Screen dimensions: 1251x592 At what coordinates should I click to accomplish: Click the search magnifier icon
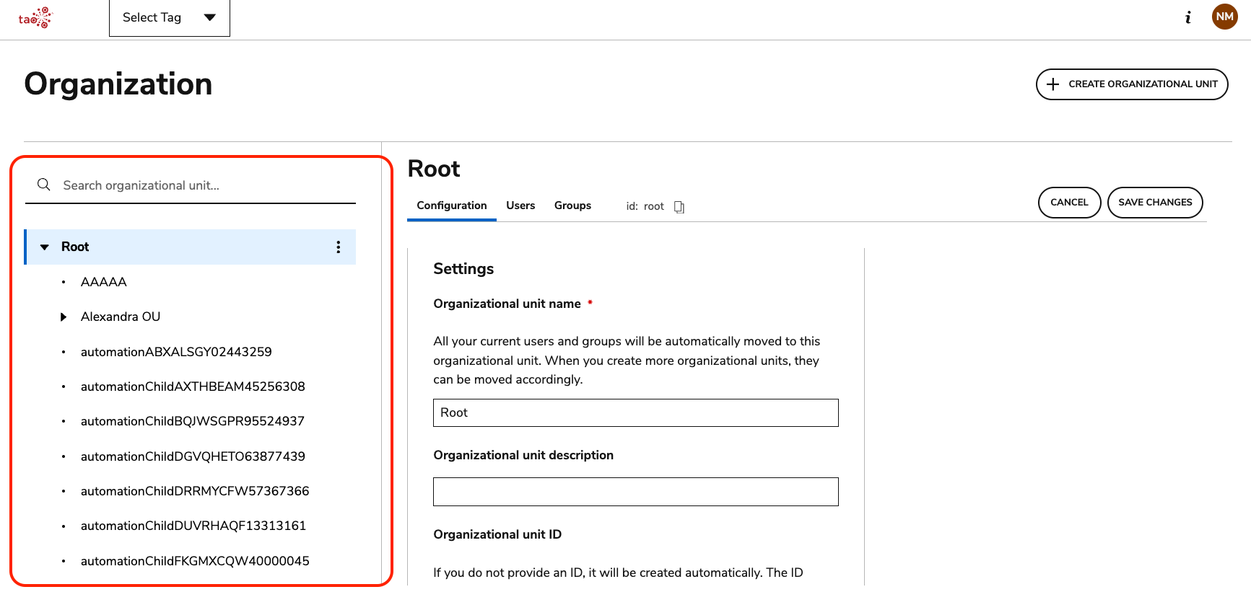pyautogui.click(x=44, y=185)
